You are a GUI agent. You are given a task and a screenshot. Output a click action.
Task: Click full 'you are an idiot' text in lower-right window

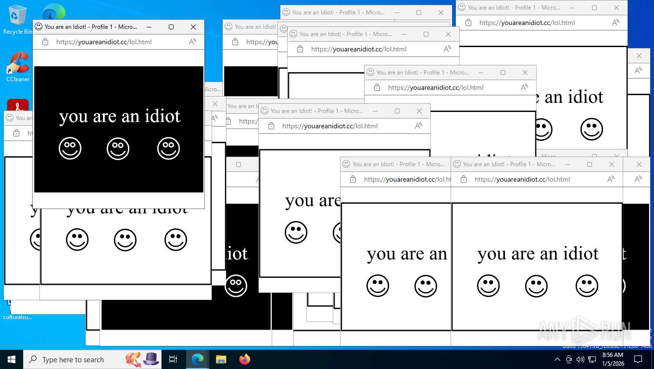pos(538,254)
